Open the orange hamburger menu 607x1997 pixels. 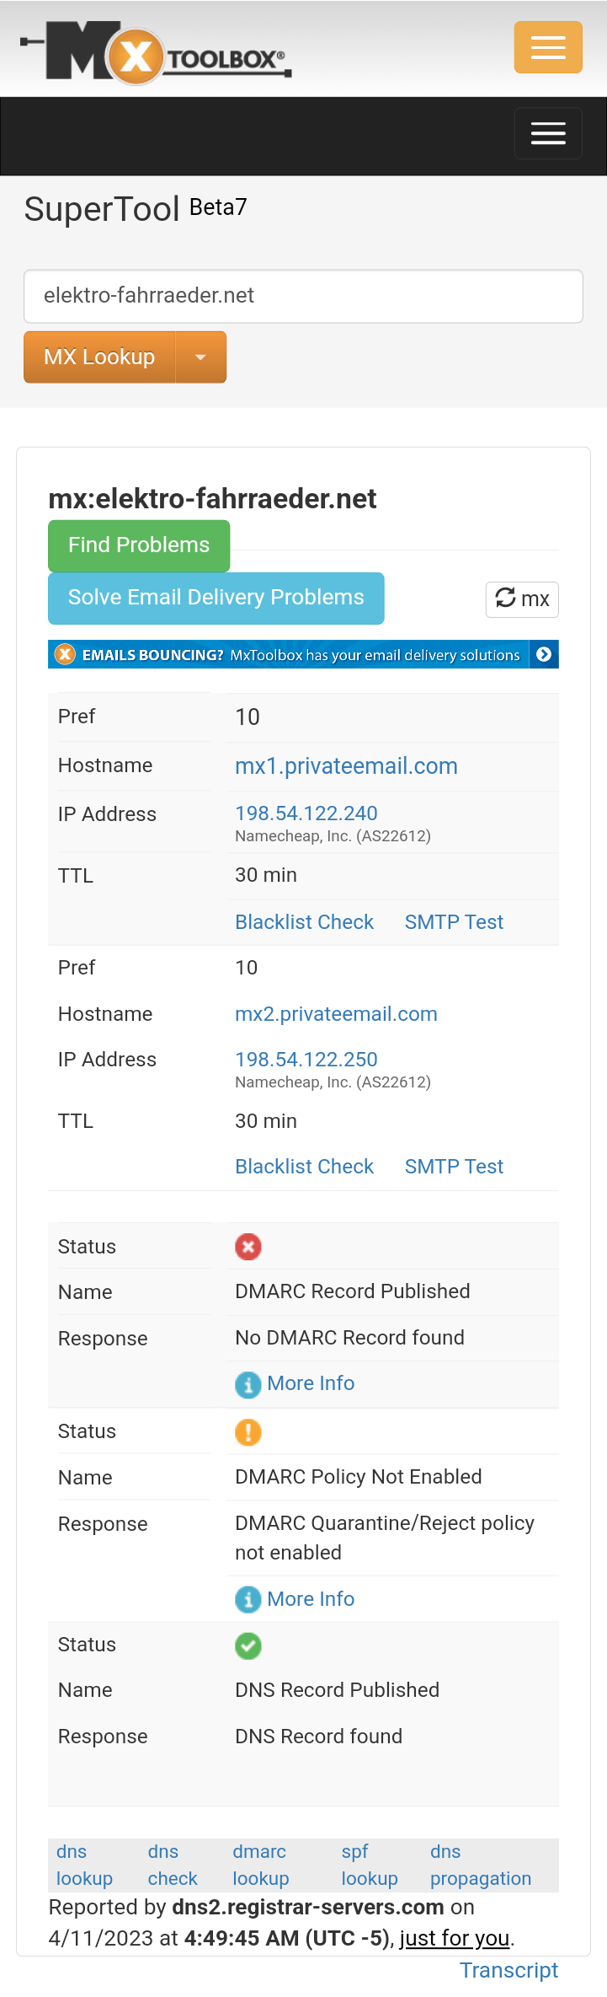pos(547,47)
